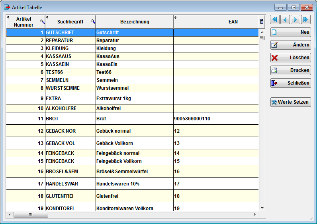Minimize the Artikel Tabelle window

click(x=280, y=8)
